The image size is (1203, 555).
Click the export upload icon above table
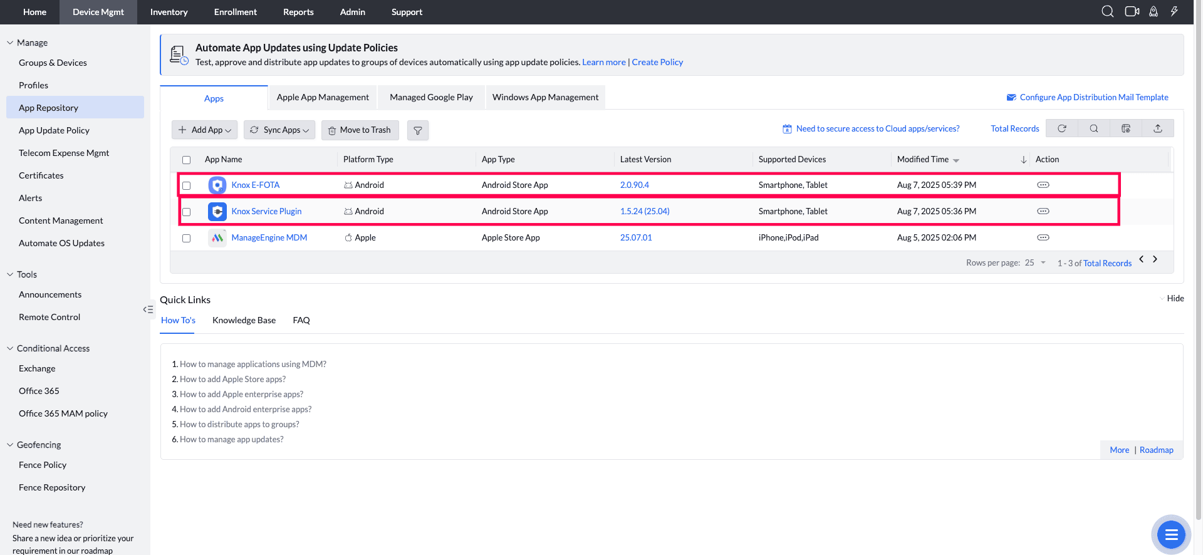1158,128
